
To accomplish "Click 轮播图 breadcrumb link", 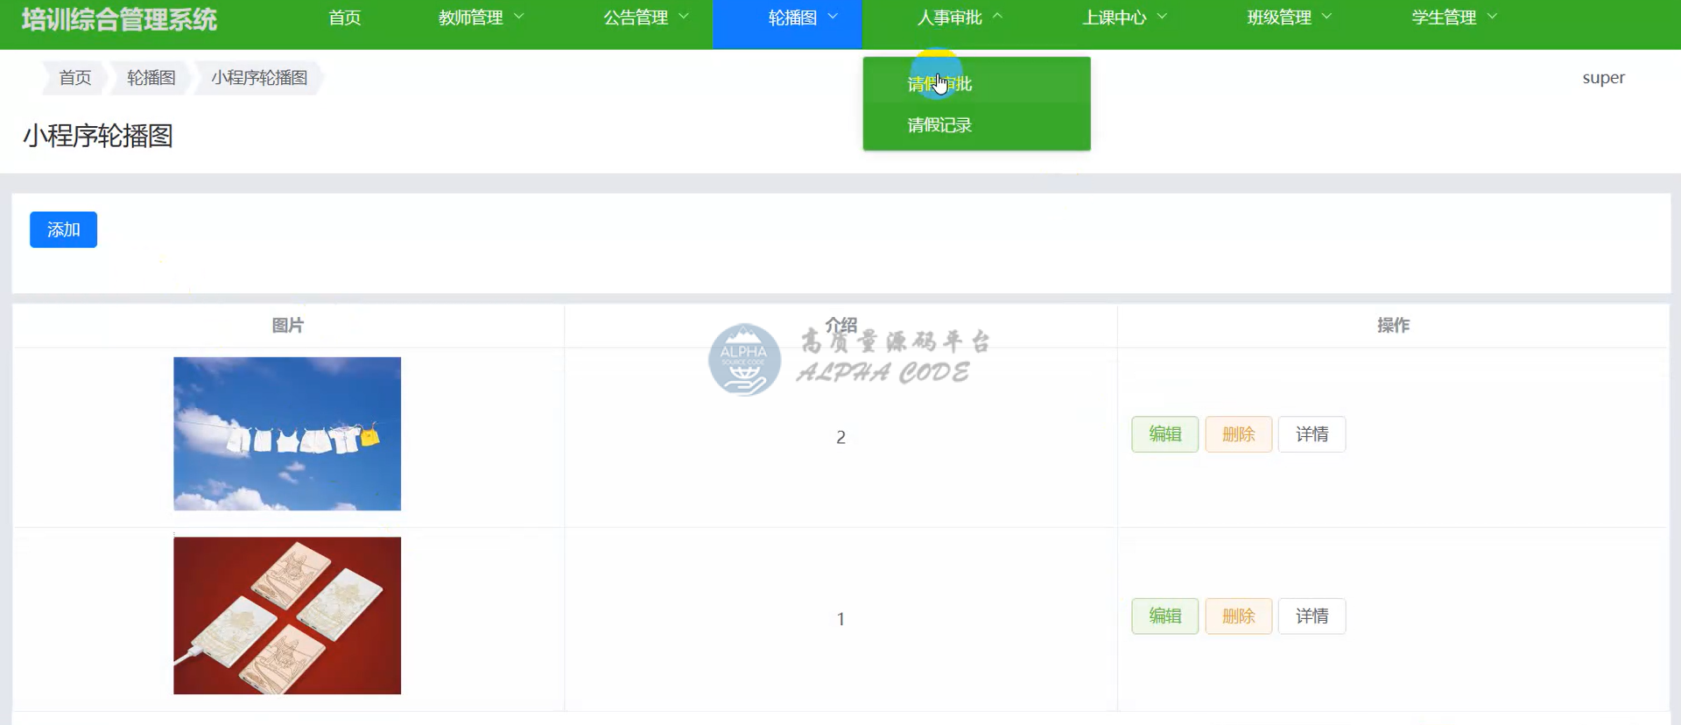I will (x=151, y=78).
